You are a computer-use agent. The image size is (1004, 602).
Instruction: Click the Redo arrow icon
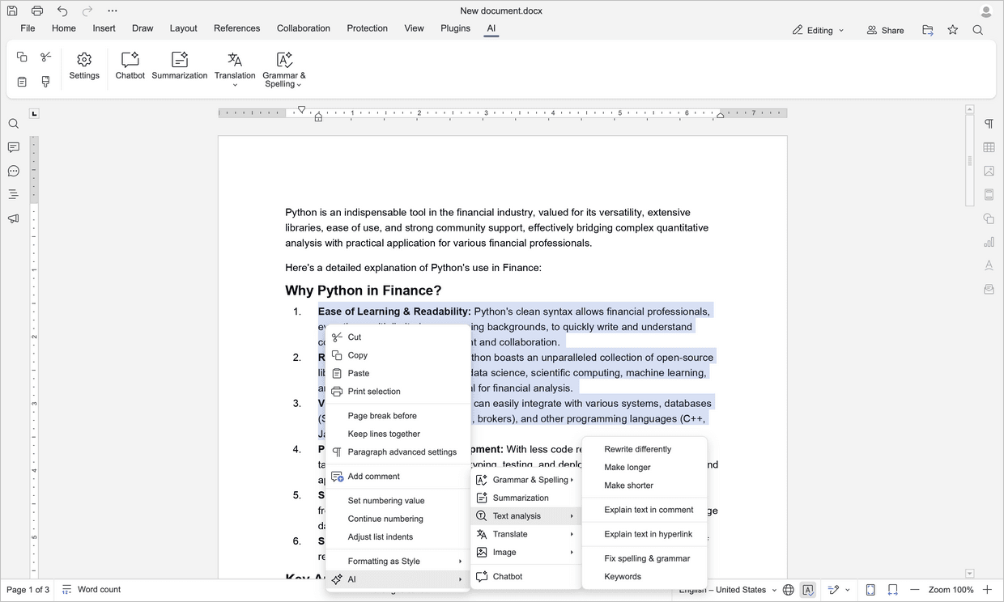point(87,11)
